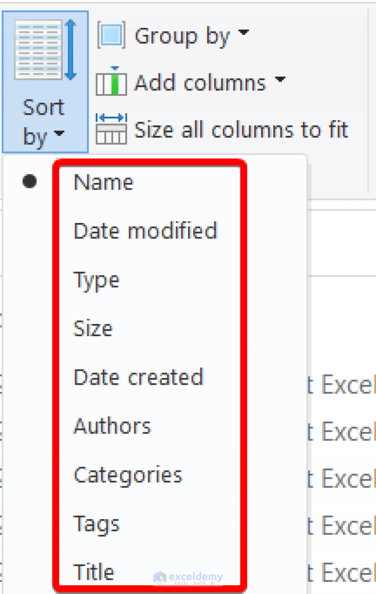
Task: Click the square icon next to Group by
Action: (x=110, y=34)
